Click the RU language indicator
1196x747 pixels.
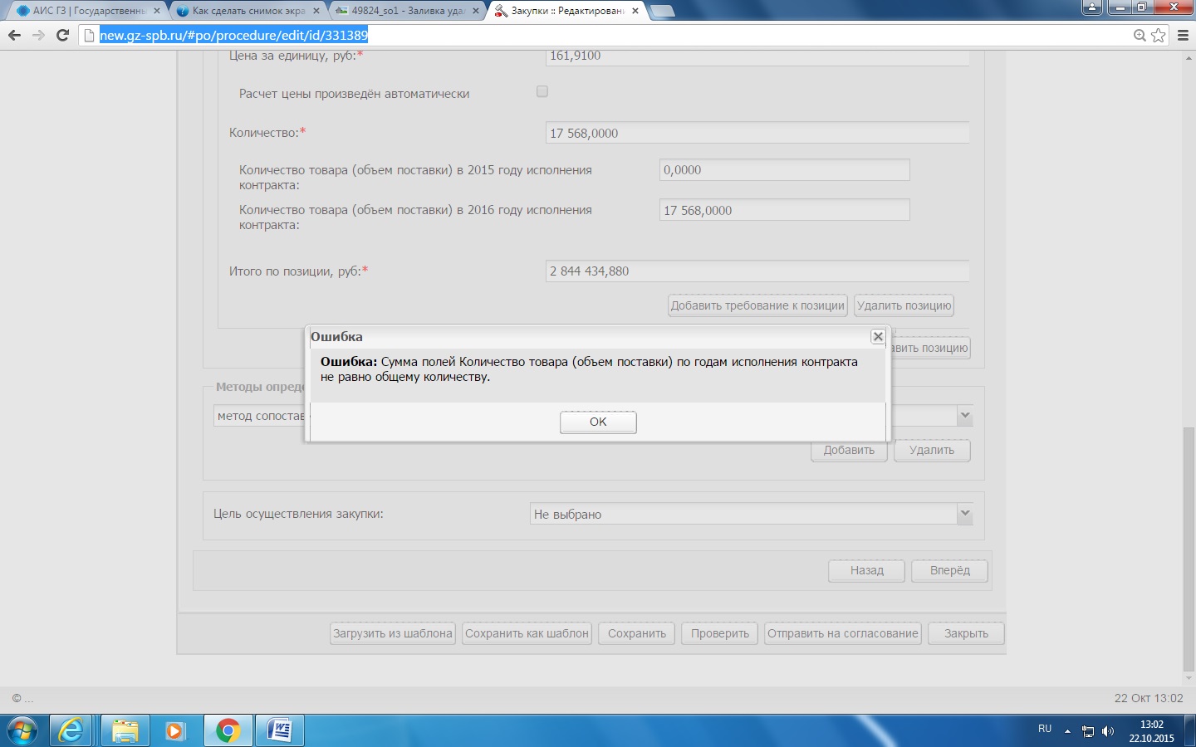pos(1045,729)
